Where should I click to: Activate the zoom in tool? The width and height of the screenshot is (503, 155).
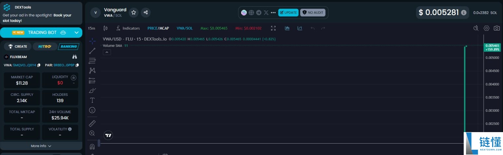(92, 133)
